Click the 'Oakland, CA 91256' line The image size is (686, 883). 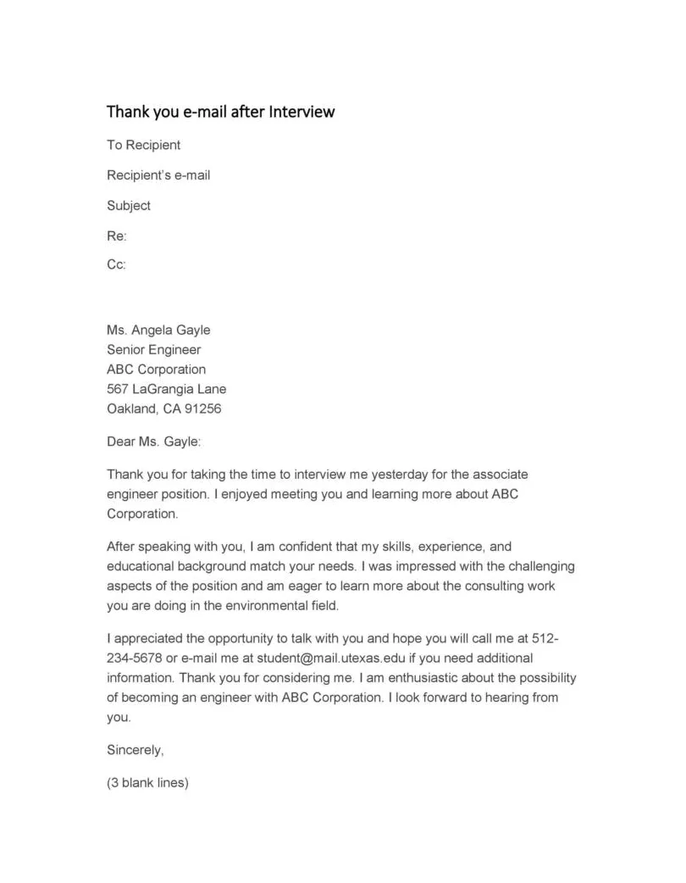(x=164, y=409)
